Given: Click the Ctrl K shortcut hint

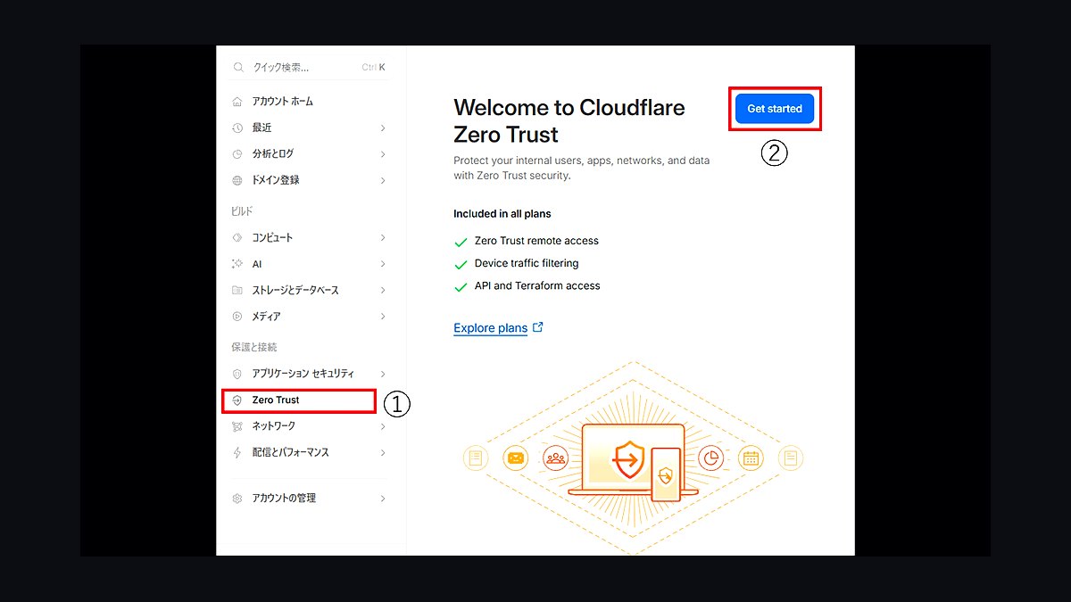Looking at the screenshot, I should coord(374,67).
